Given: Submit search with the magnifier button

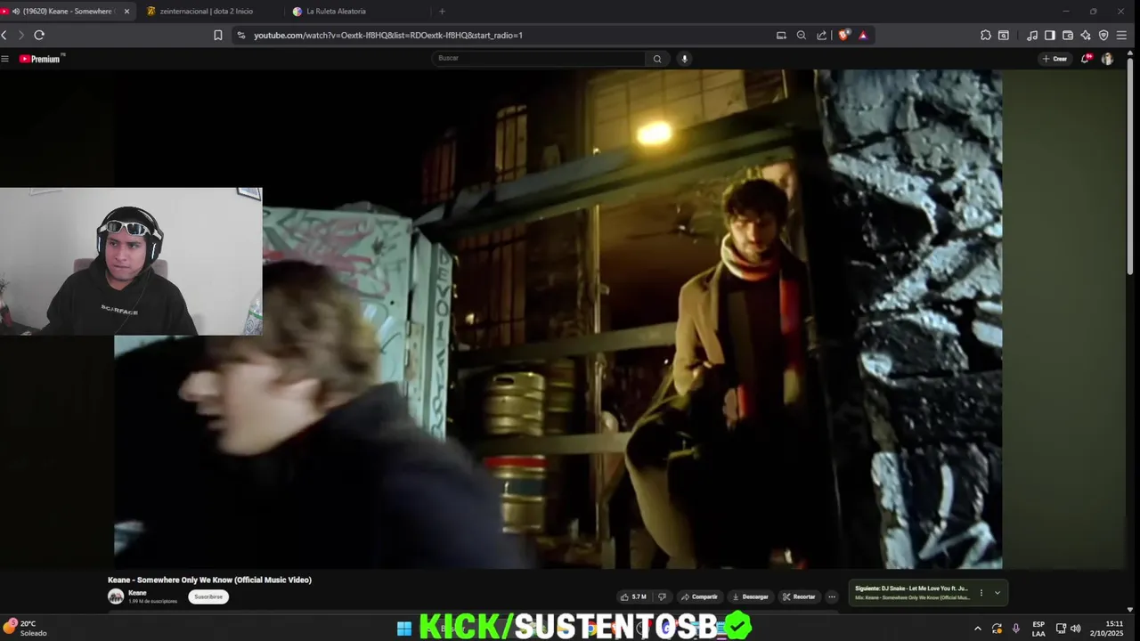Looking at the screenshot, I should click(657, 59).
